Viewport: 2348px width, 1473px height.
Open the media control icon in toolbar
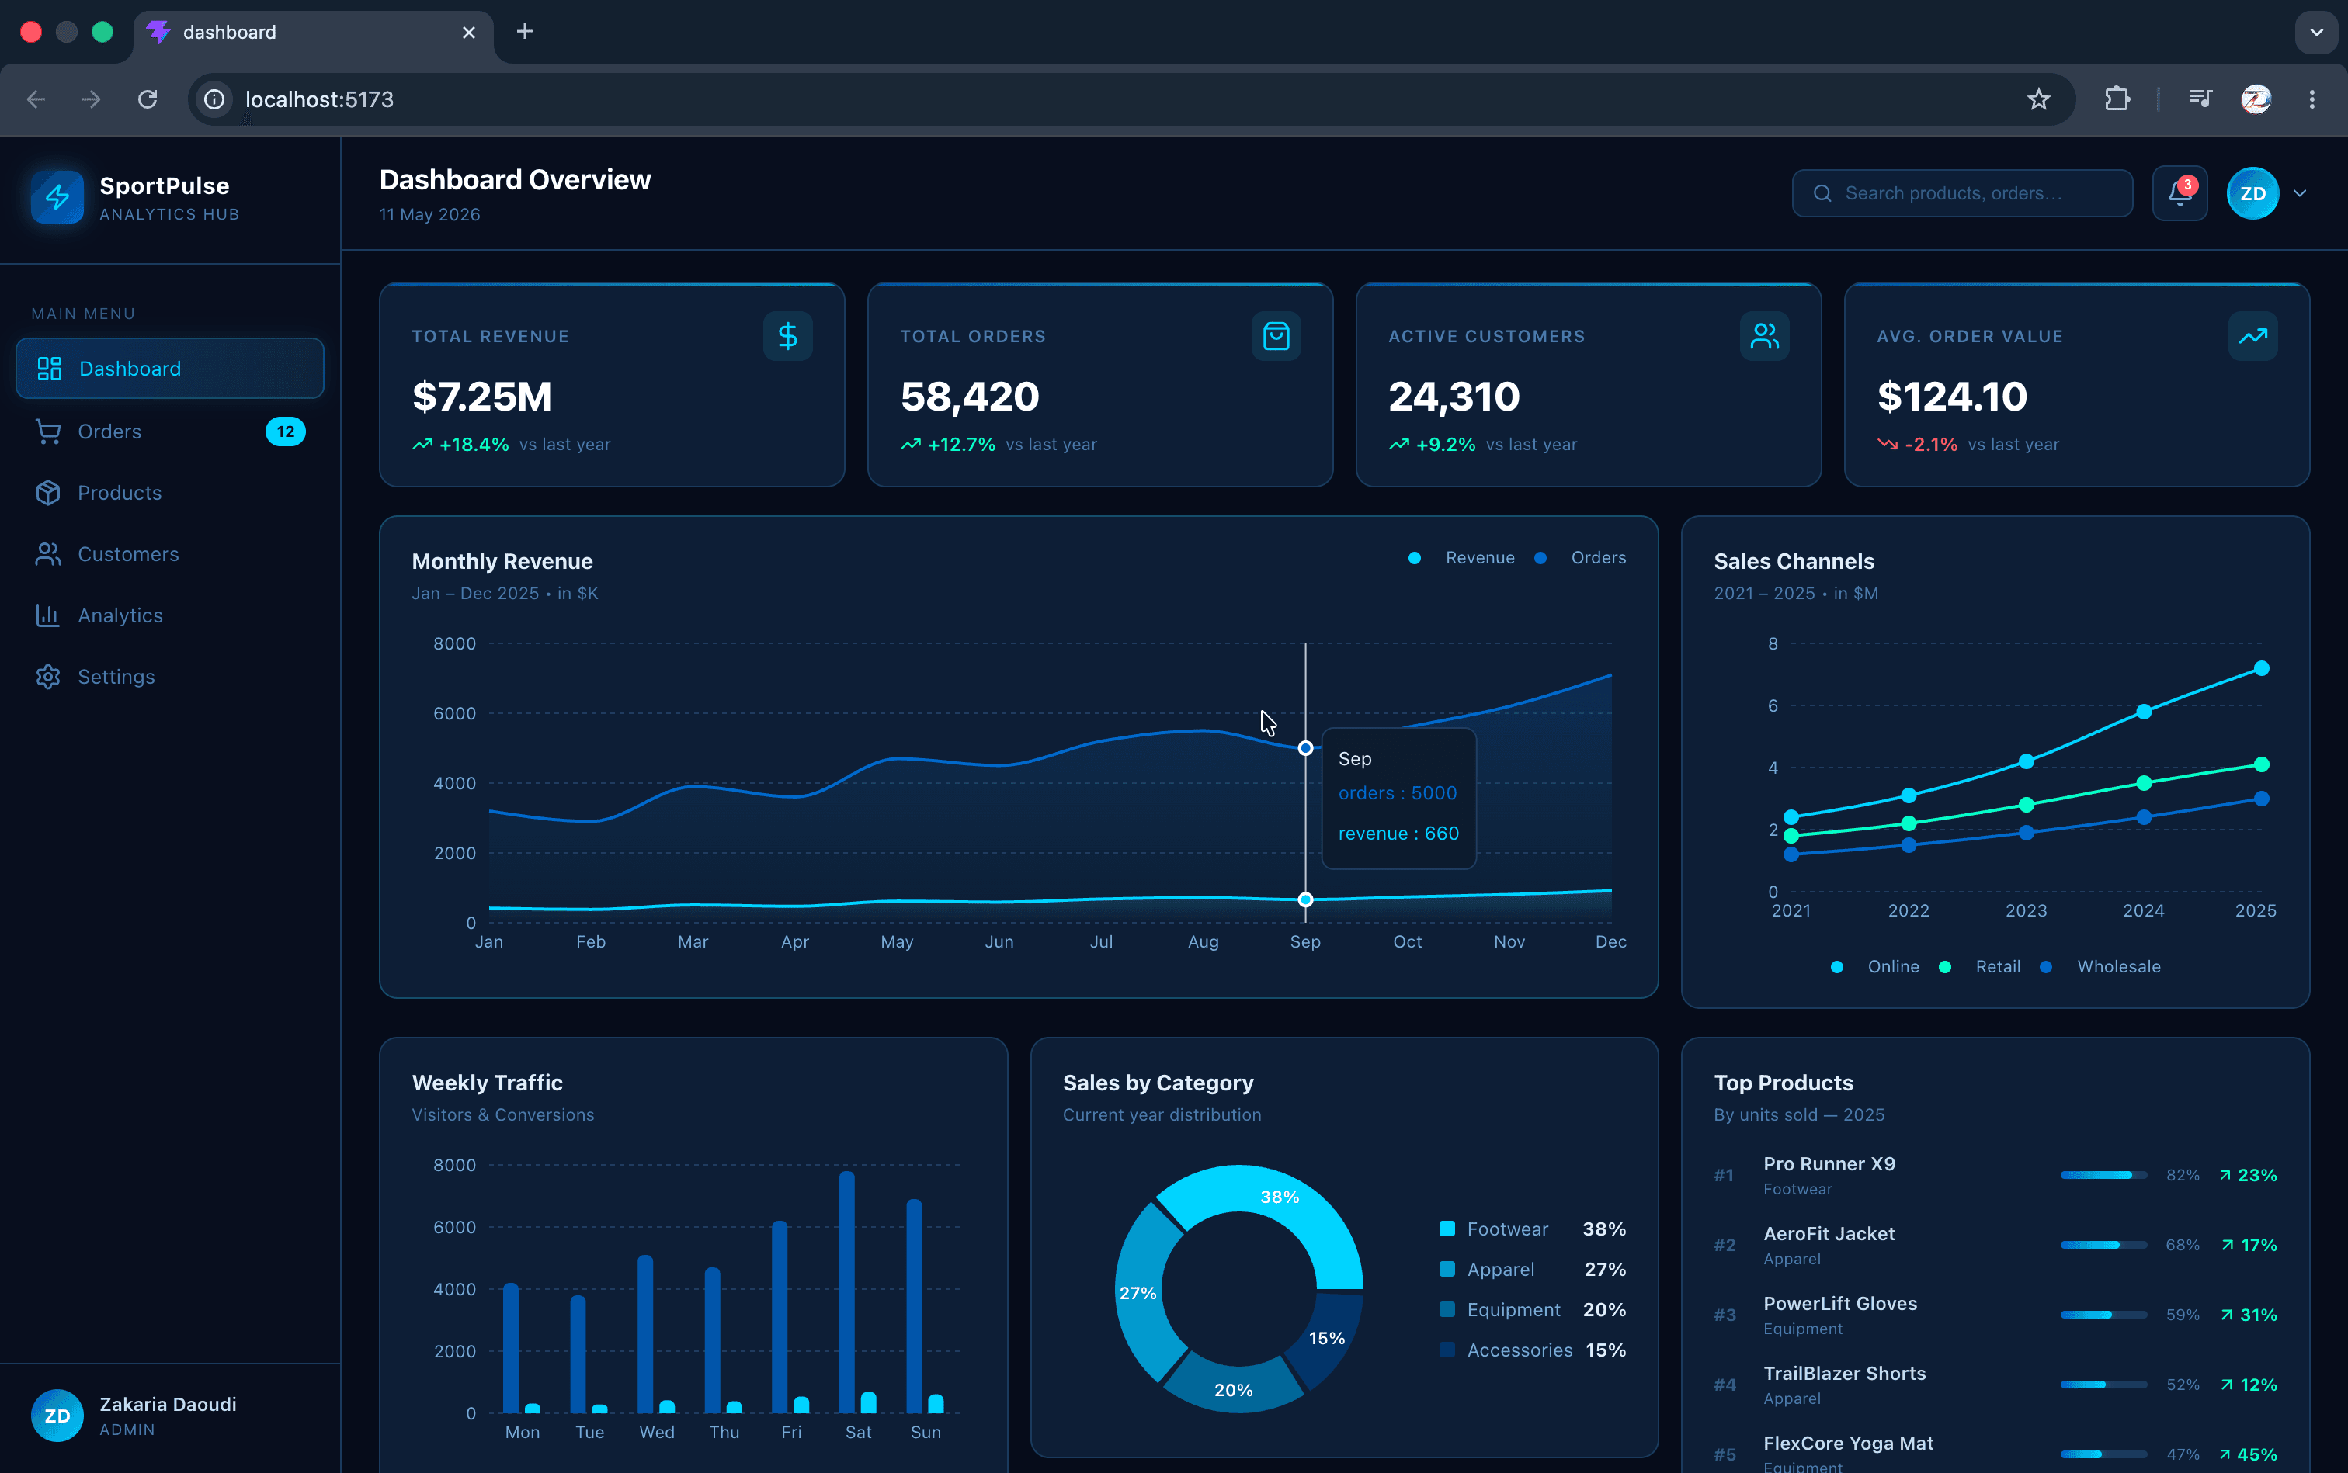tap(2200, 99)
